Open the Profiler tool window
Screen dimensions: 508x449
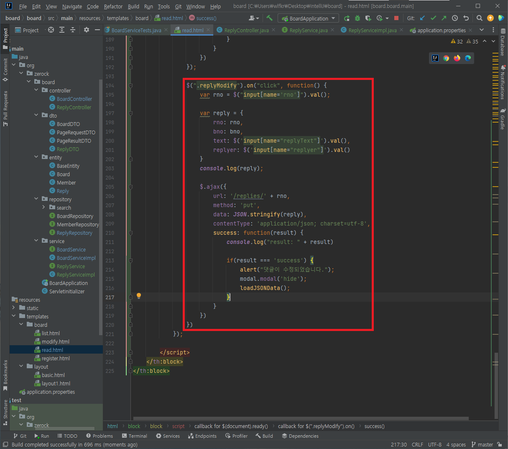point(236,436)
